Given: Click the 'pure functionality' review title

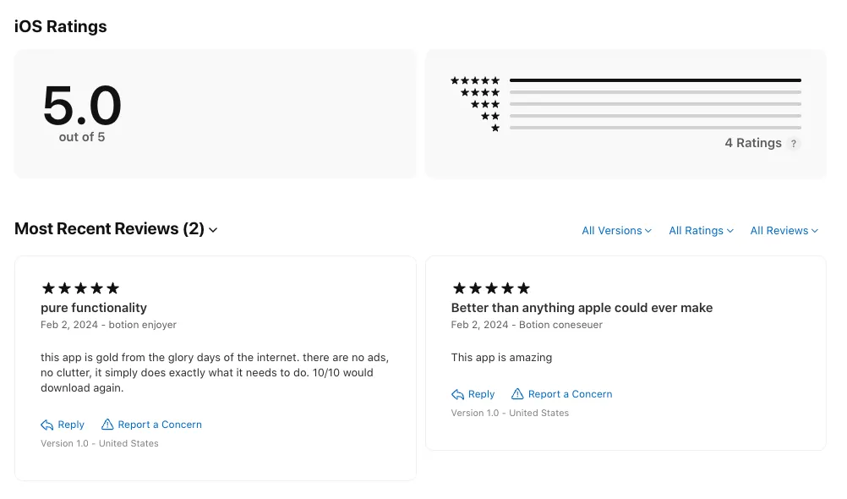Looking at the screenshot, I should point(94,308).
